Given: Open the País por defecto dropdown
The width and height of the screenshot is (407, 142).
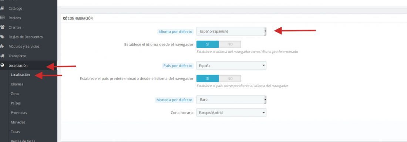Looking at the screenshot, I should pyautogui.click(x=231, y=66).
